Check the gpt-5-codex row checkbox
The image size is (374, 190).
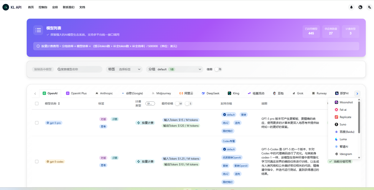[37, 161]
